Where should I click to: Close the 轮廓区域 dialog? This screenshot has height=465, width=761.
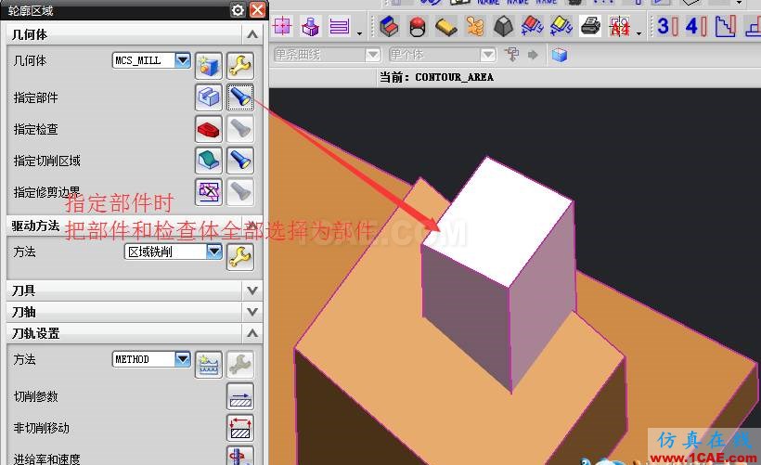(x=258, y=9)
